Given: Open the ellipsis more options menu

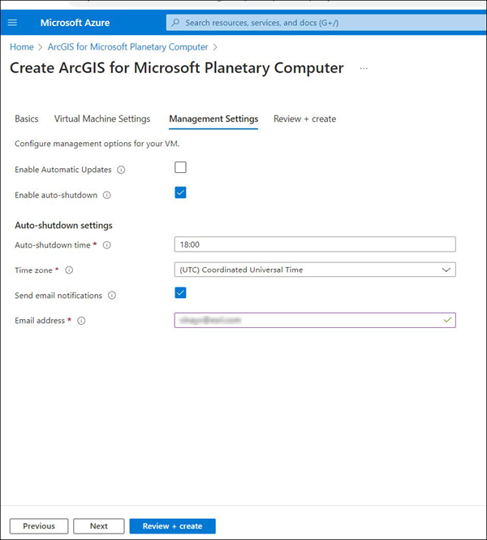Looking at the screenshot, I should [364, 68].
